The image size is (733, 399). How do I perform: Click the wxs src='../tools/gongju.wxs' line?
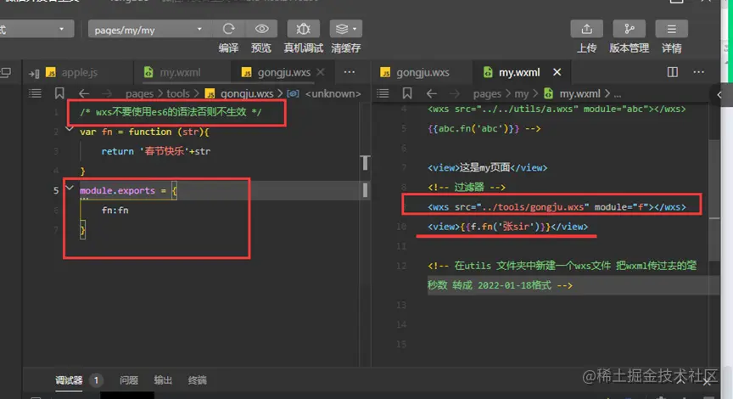tap(557, 207)
